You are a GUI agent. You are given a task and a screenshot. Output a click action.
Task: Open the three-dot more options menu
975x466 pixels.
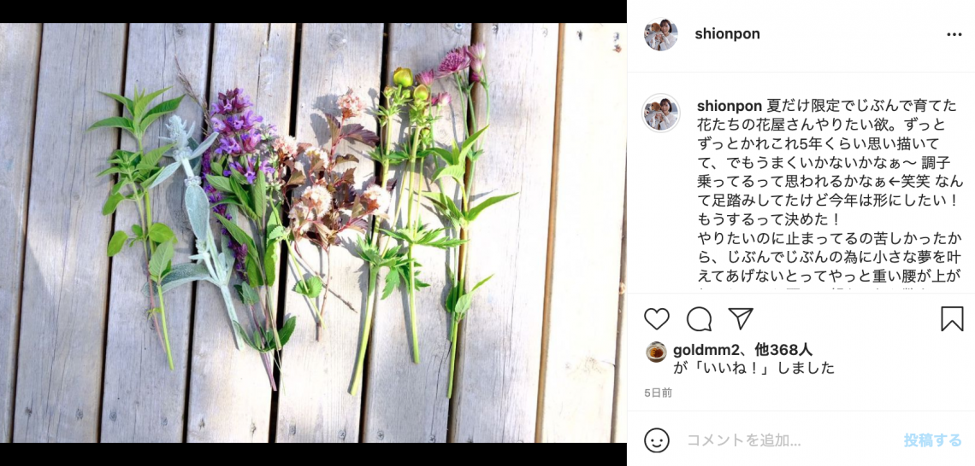coord(954,35)
